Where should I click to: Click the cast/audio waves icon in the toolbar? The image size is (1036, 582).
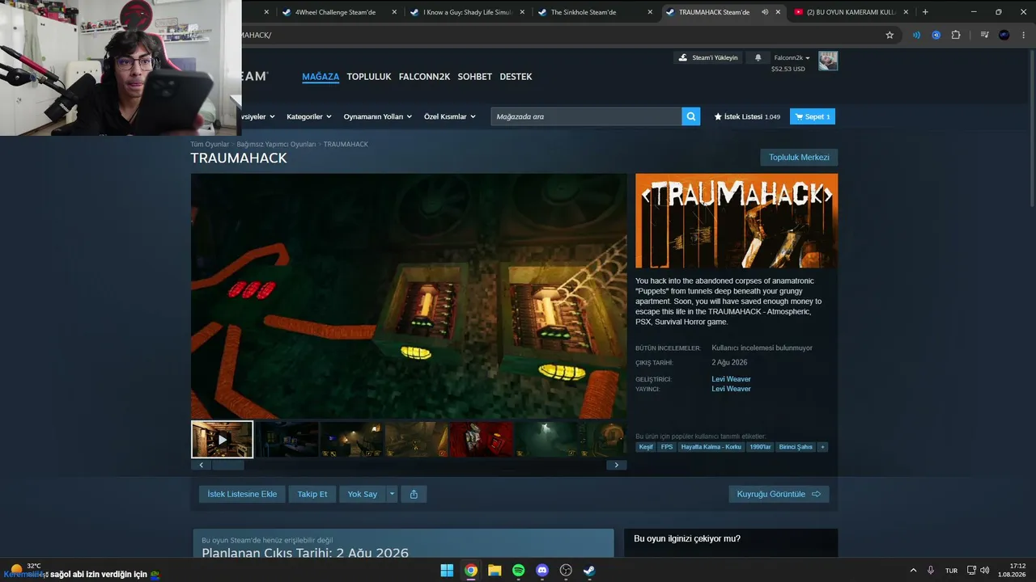916,35
